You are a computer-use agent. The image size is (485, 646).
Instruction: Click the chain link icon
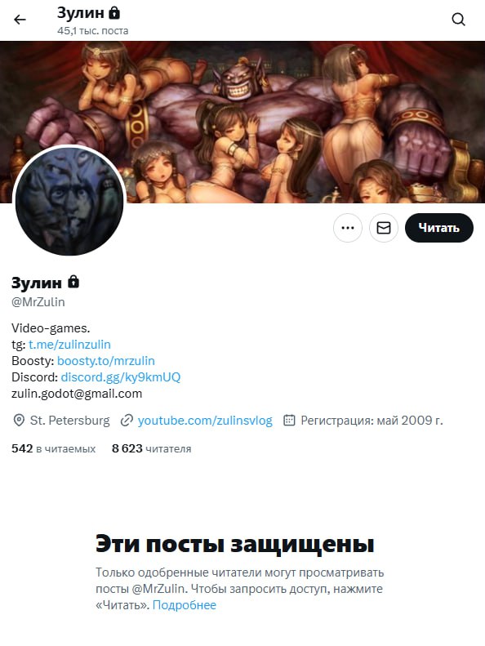tap(127, 421)
